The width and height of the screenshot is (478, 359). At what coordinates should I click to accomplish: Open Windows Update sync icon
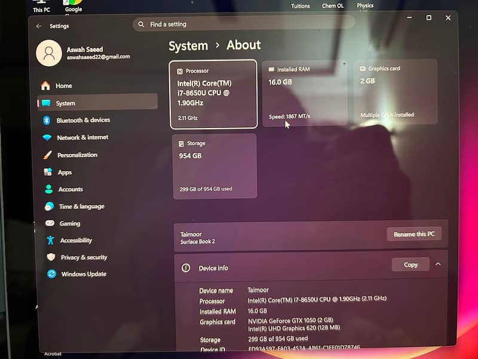click(x=51, y=274)
